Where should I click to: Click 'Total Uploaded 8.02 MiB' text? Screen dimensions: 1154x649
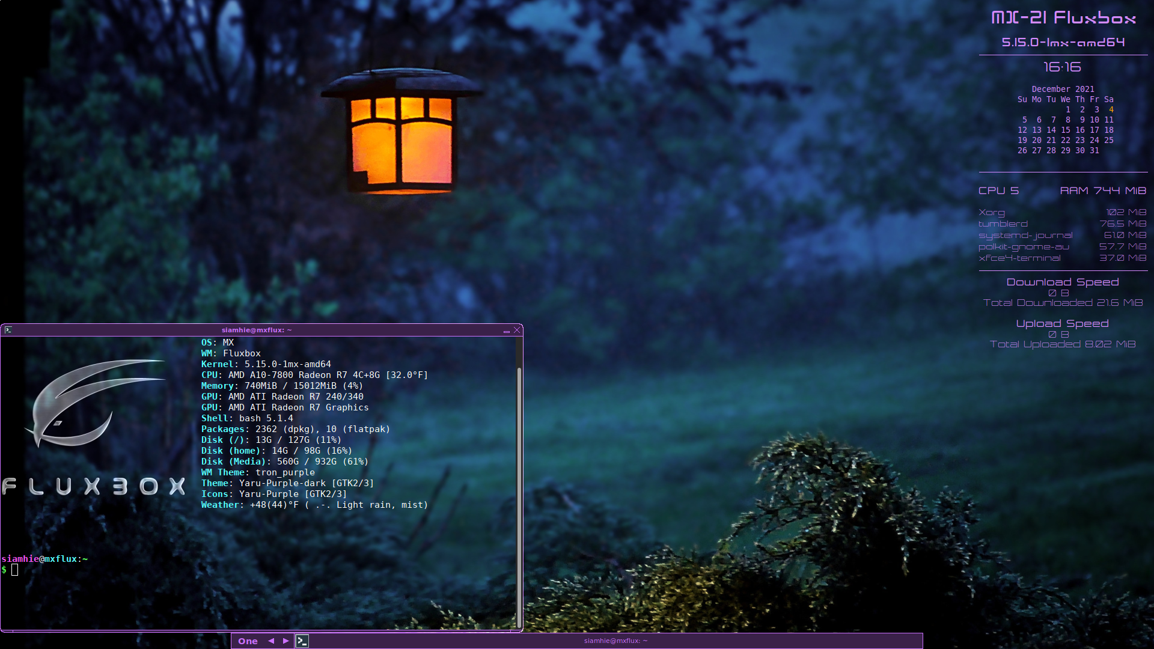(1063, 344)
